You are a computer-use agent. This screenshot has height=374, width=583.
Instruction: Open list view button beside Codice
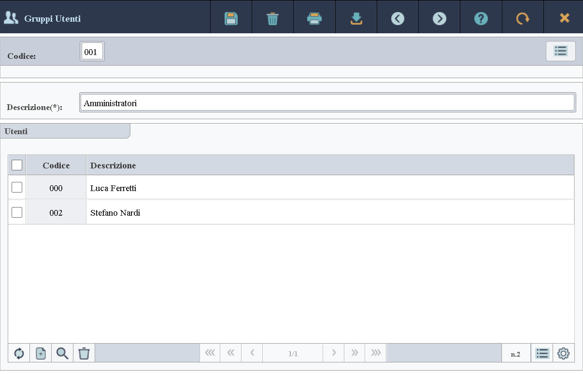click(x=560, y=51)
